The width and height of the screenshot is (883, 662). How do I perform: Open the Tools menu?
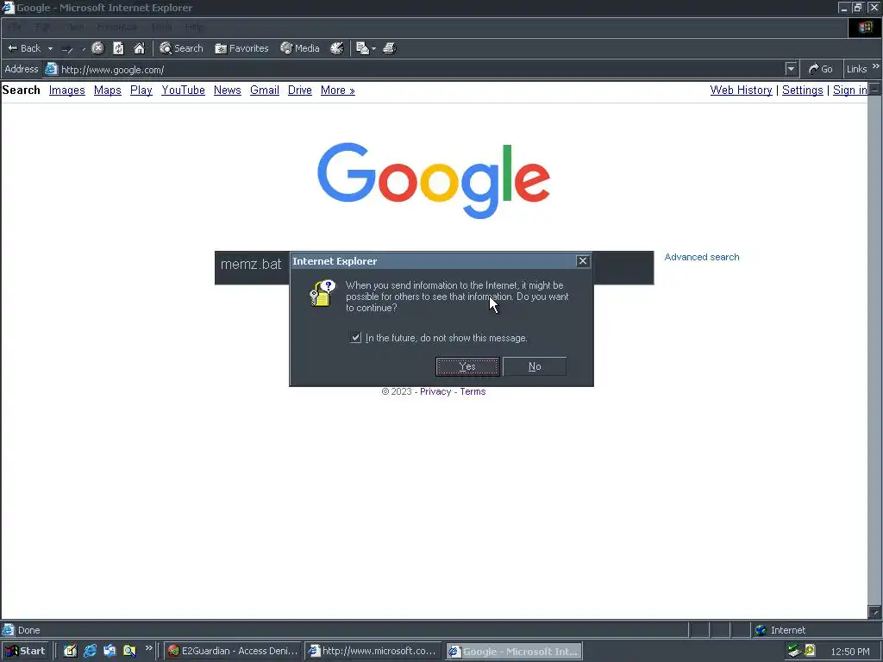(161, 27)
